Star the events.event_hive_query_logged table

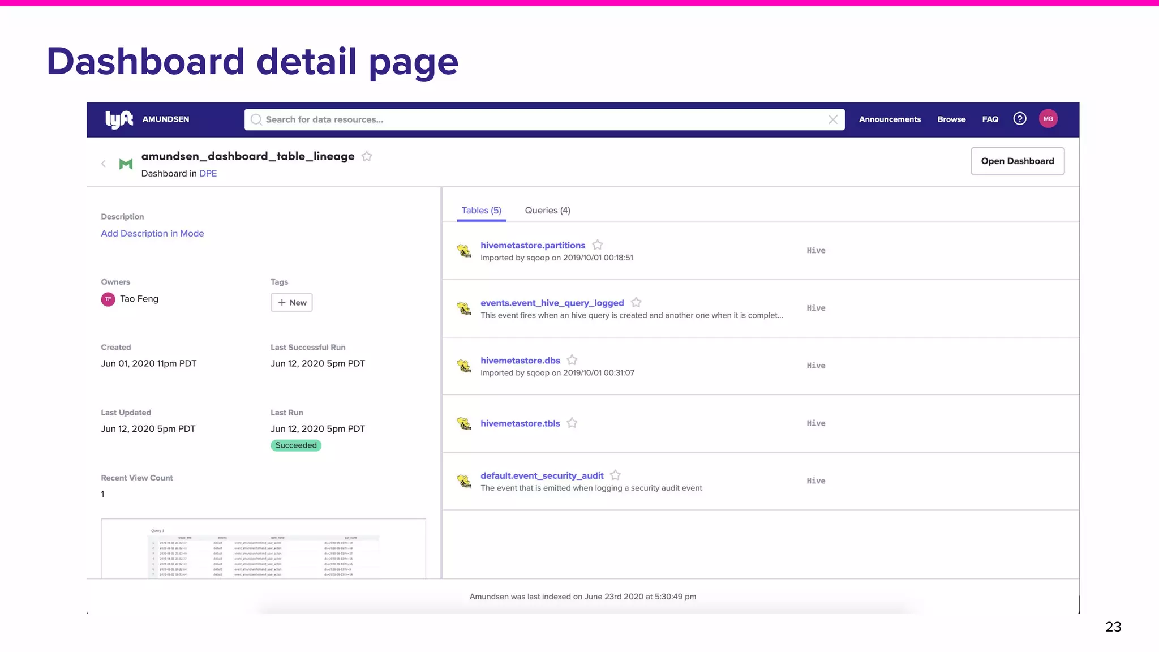636,303
